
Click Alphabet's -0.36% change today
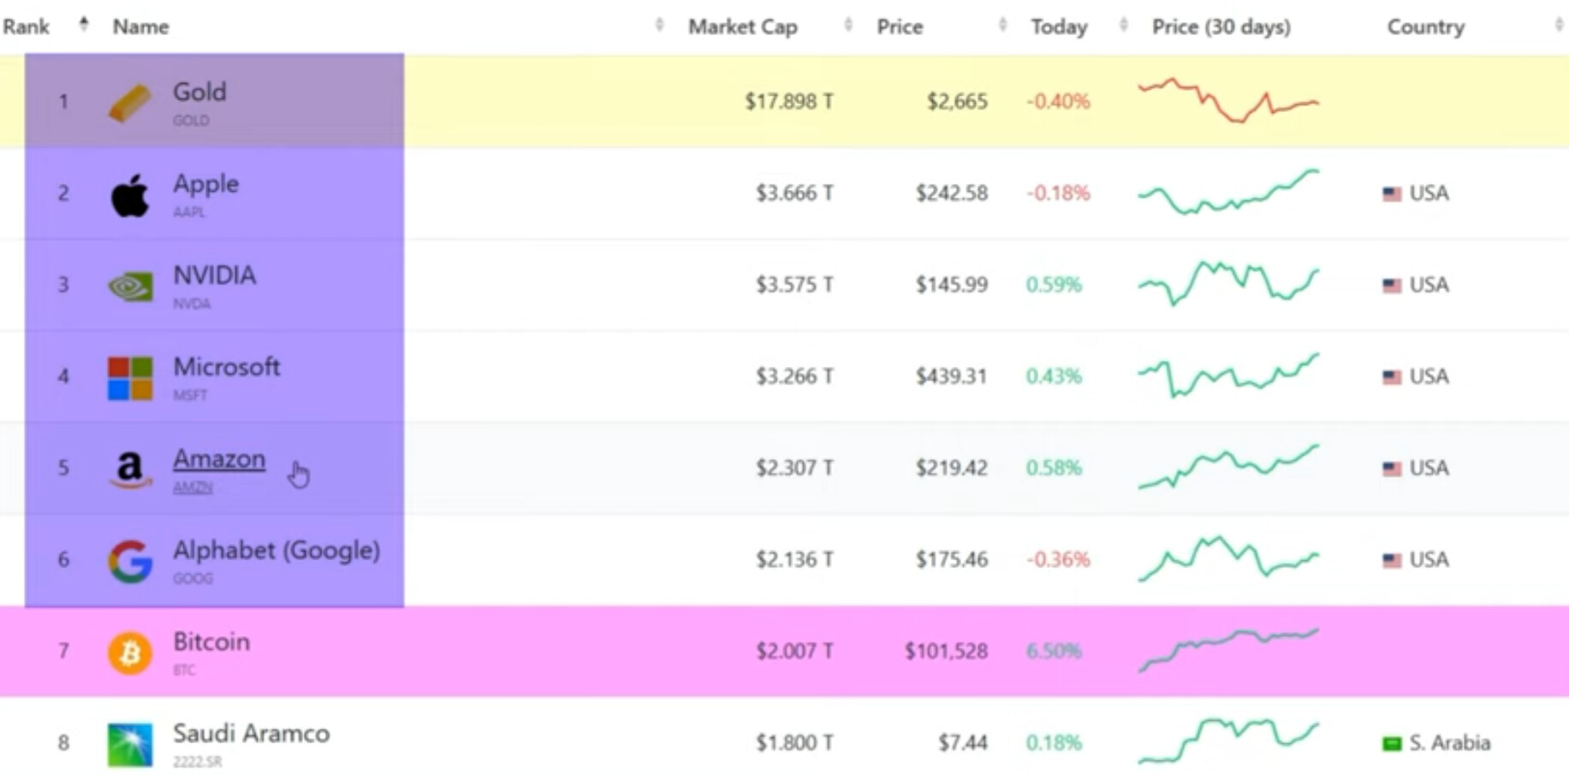(1058, 559)
